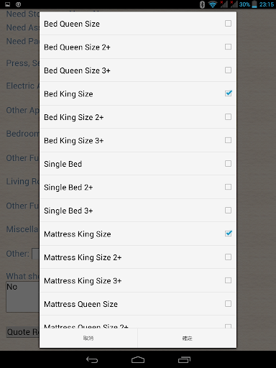
Task: Tap the Android back navigation icon
Action: pos(92,359)
